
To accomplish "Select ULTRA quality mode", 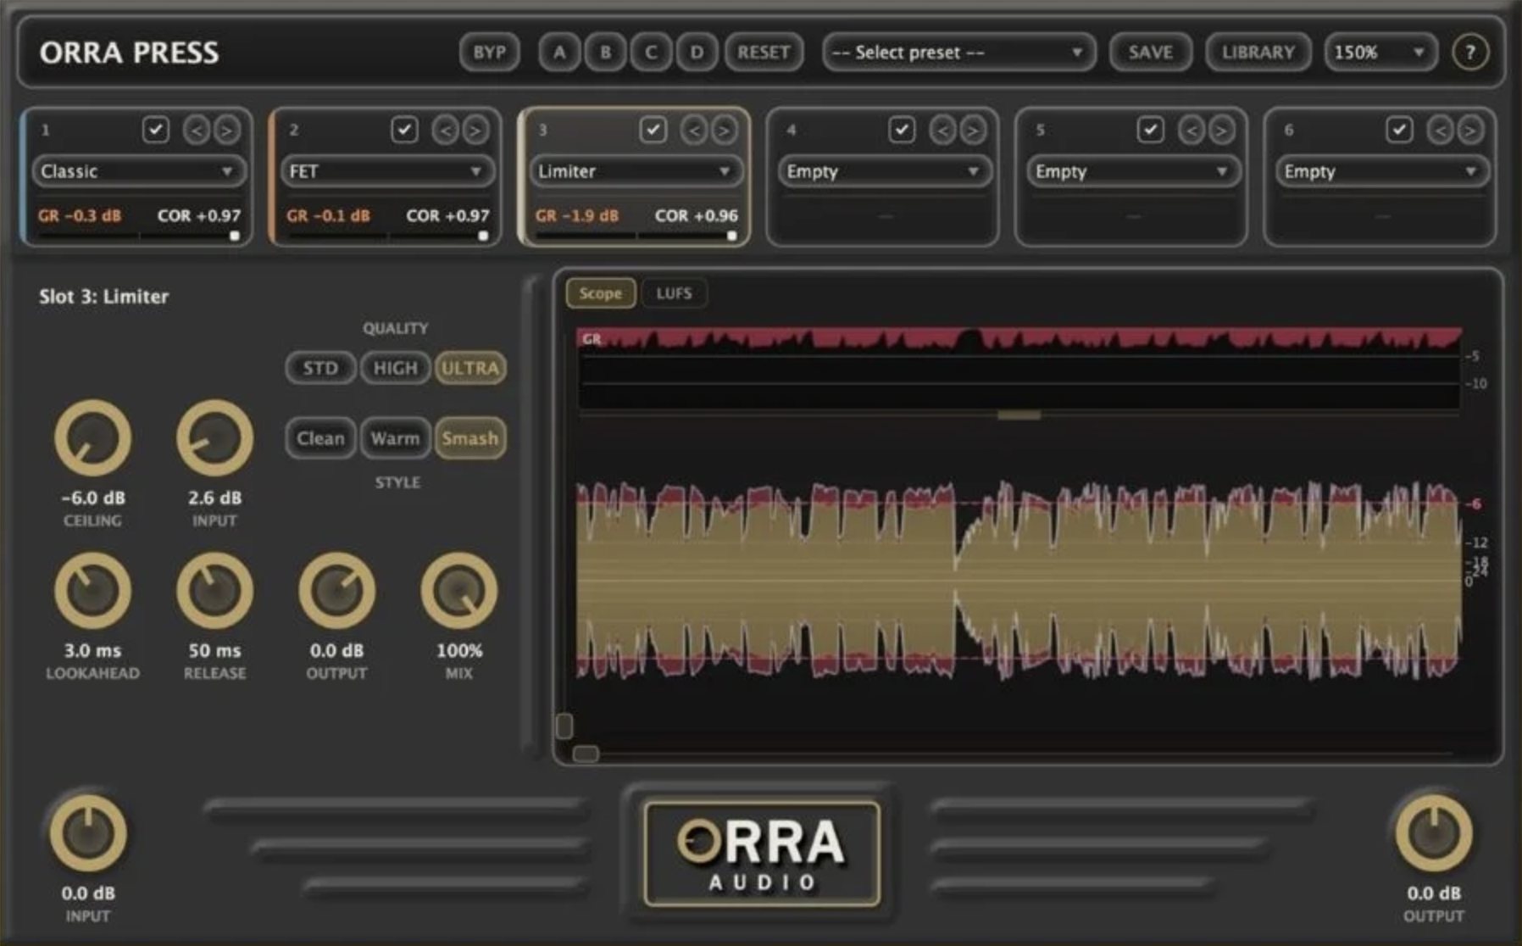I will click(470, 368).
